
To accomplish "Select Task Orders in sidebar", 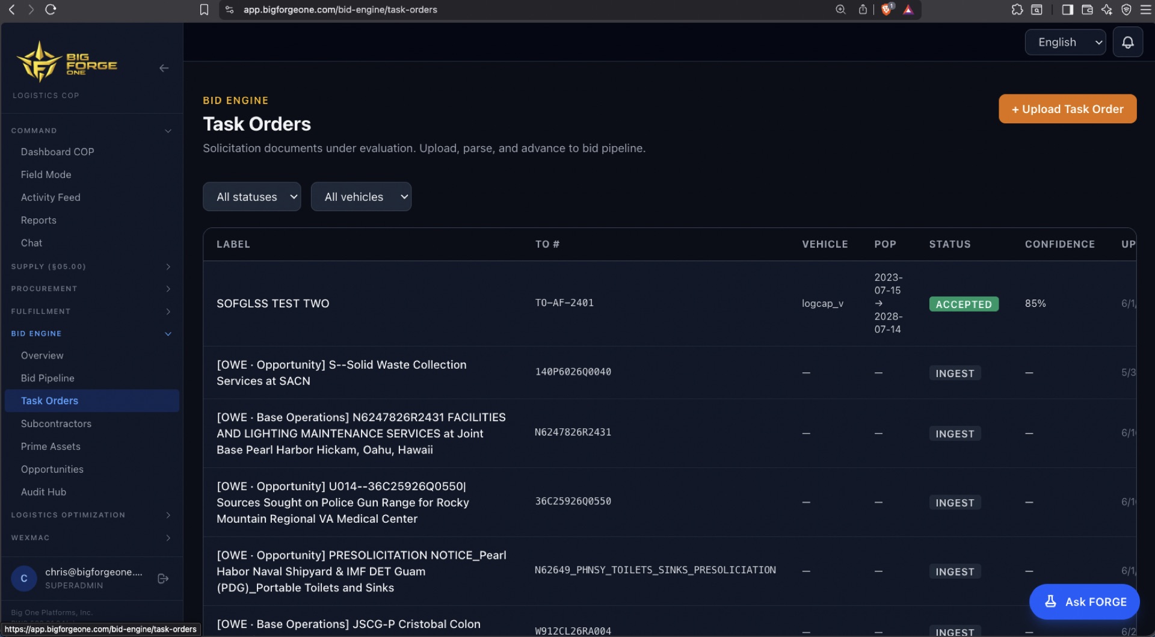I will pos(91,401).
